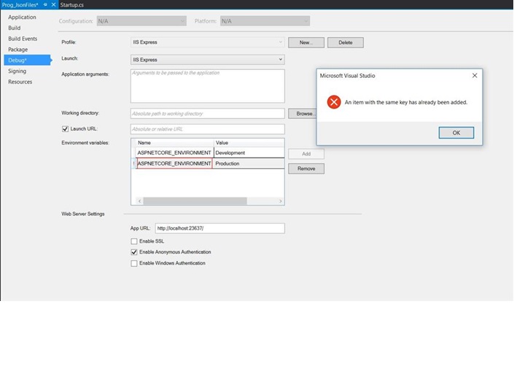Open the Configuration dropdown
Viewport: 525px width, 371px height.
pyautogui.click(x=141, y=21)
